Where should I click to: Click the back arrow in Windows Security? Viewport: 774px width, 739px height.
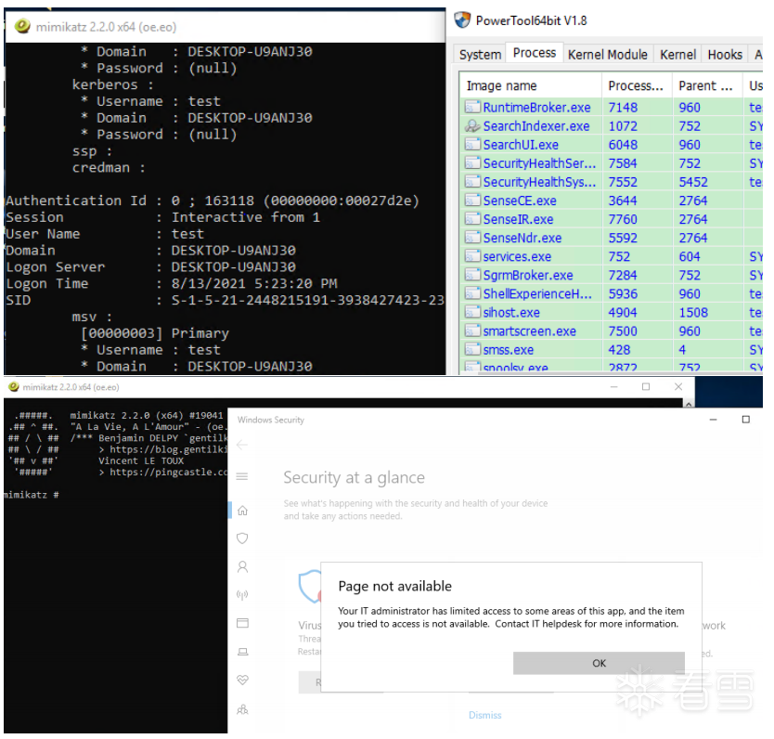[x=242, y=445]
